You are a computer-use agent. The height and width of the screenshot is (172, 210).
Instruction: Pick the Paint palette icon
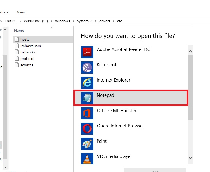(87, 144)
